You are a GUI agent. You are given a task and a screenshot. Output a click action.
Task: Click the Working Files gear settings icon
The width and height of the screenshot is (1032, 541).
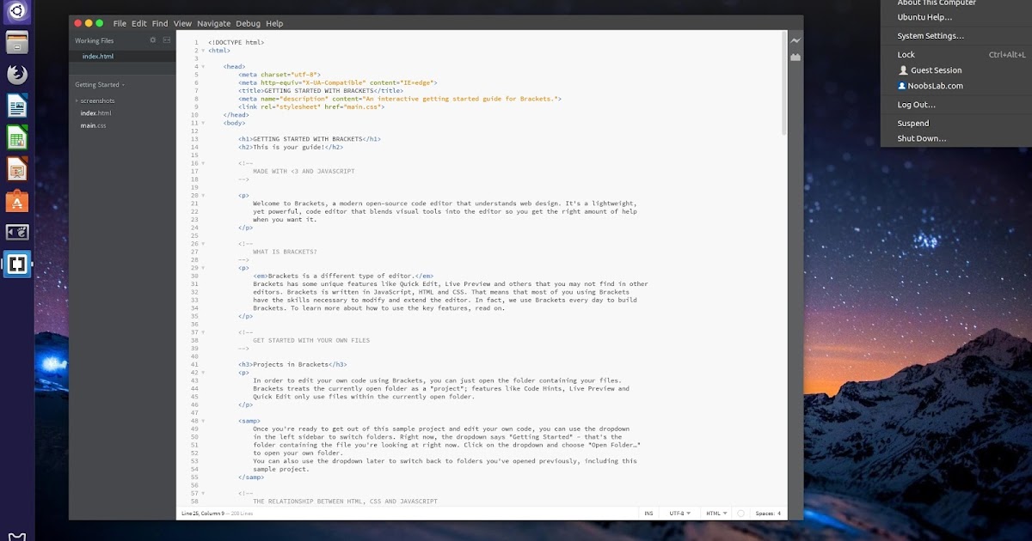click(153, 40)
